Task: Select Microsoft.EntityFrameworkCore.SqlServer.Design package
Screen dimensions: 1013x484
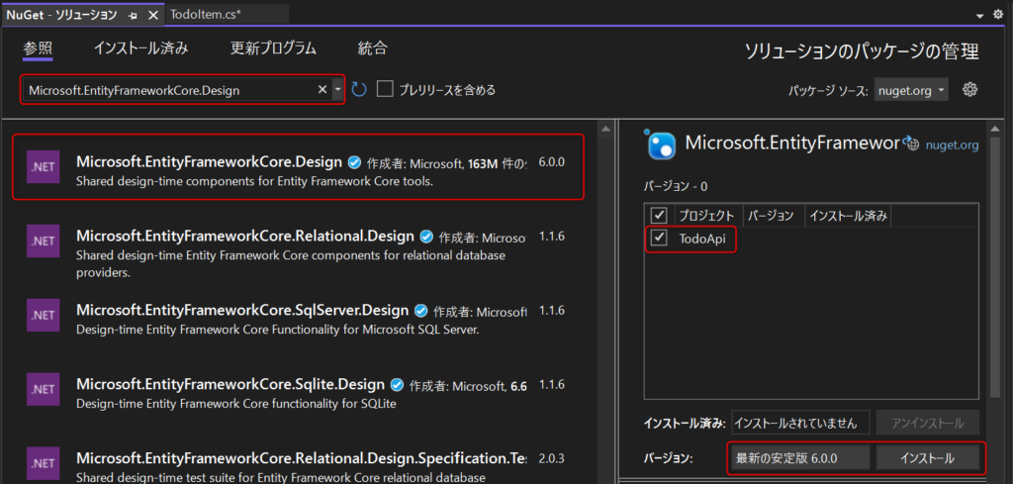Action: [x=299, y=320]
